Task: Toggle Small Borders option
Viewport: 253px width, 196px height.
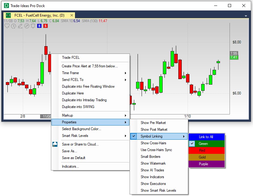Action: pyautogui.click(x=159, y=157)
